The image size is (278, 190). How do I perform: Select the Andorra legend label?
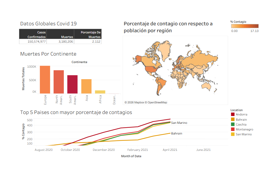(x=241, y=114)
